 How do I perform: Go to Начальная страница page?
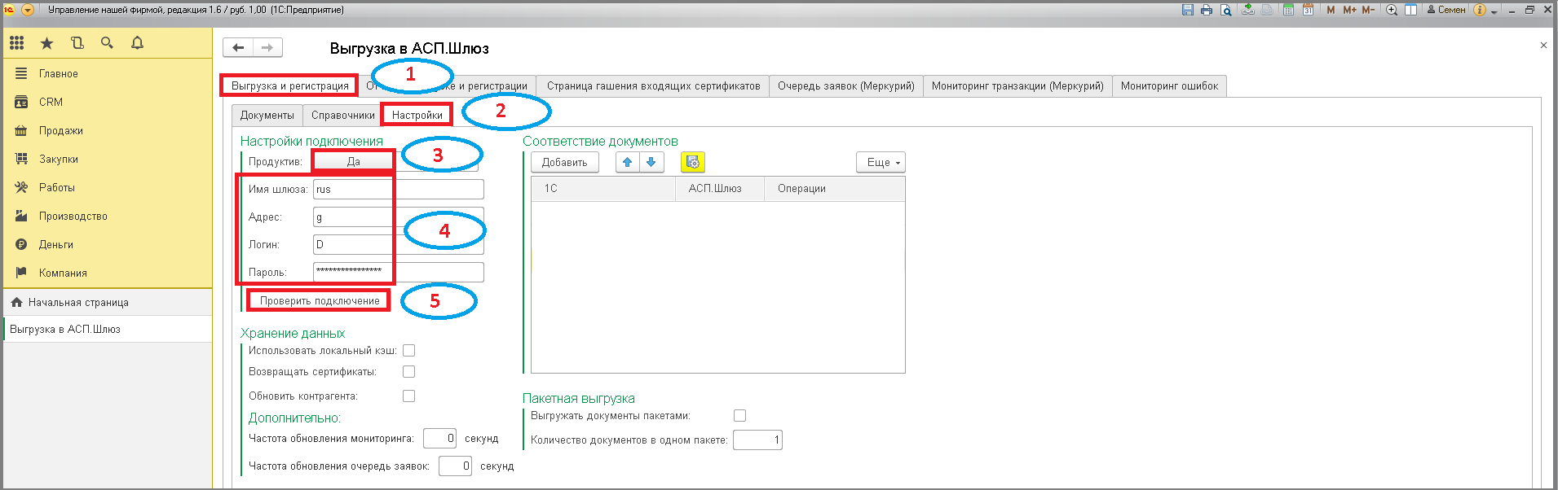(108, 302)
